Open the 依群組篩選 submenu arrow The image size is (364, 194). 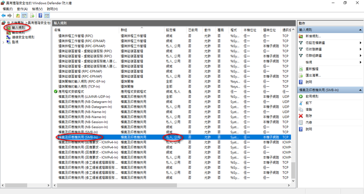[x=361, y=55]
